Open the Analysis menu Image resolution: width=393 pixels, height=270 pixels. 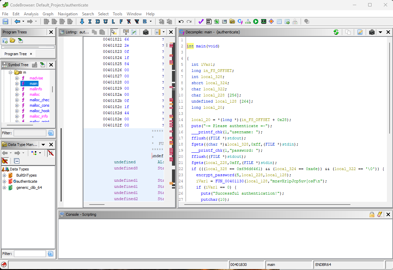pos(31,14)
